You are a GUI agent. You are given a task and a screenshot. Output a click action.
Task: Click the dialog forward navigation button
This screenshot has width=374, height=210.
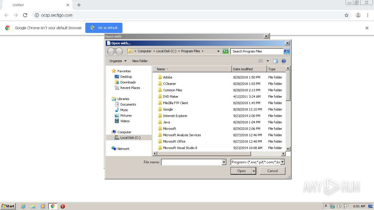coord(119,51)
